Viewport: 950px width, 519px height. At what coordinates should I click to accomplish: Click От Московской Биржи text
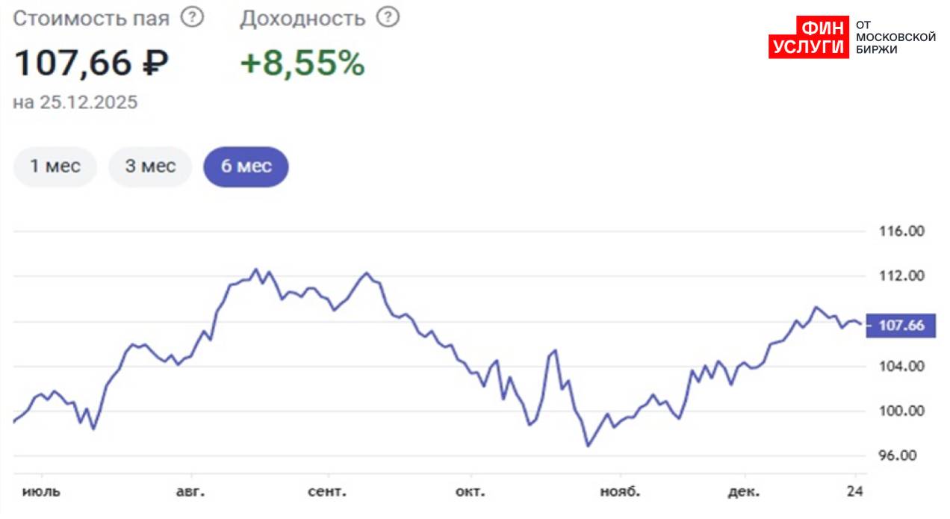[x=895, y=37]
